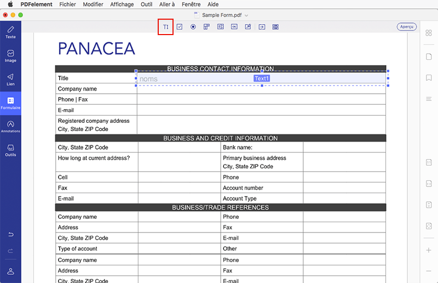Zoom in with the plus icon
This screenshot has width=438, height=283.
coord(429,250)
